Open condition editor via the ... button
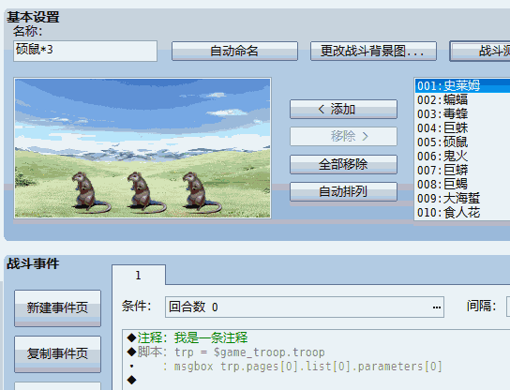This screenshot has width=510, height=390. 437,307
